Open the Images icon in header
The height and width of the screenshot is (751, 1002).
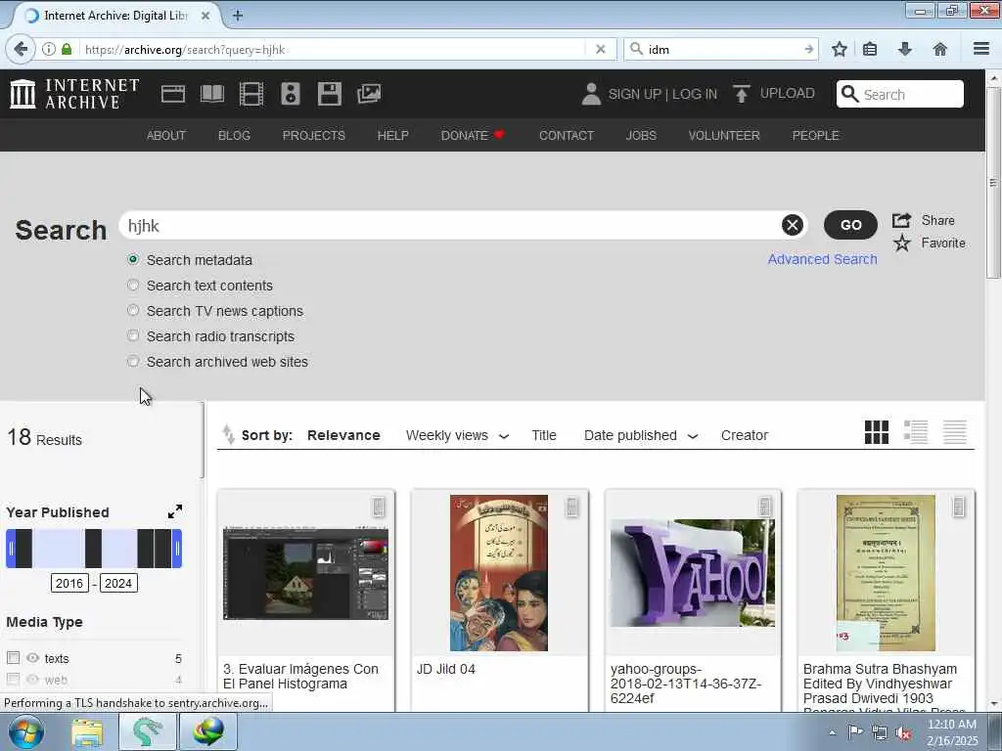click(x=369, y=94)
